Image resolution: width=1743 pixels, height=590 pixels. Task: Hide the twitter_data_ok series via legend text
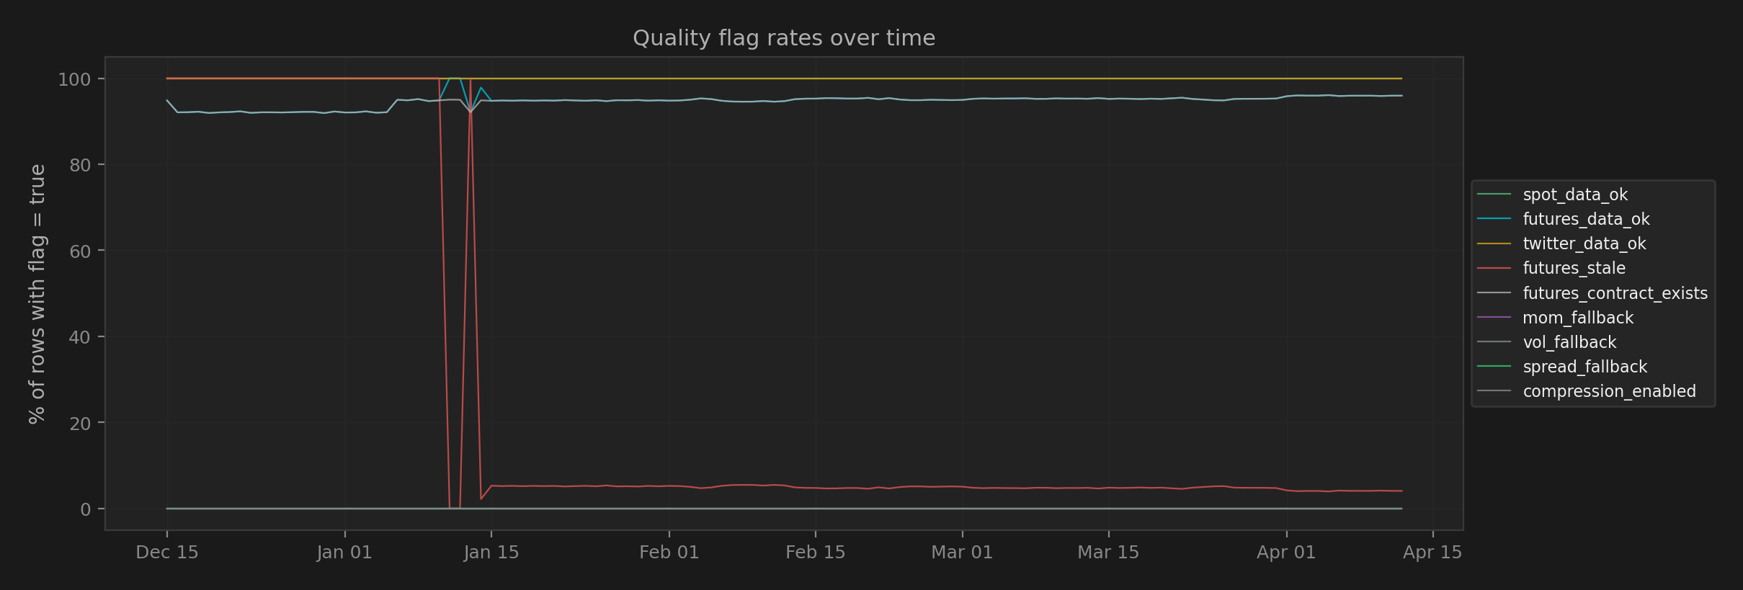pos(1584,243)
